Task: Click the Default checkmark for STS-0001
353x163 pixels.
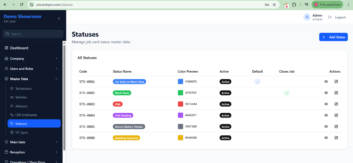Action: [x=258, y=81]
